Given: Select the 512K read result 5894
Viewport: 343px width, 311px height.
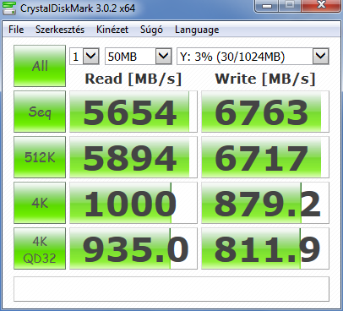Looking at the screenshot, I should click(133, 157).
